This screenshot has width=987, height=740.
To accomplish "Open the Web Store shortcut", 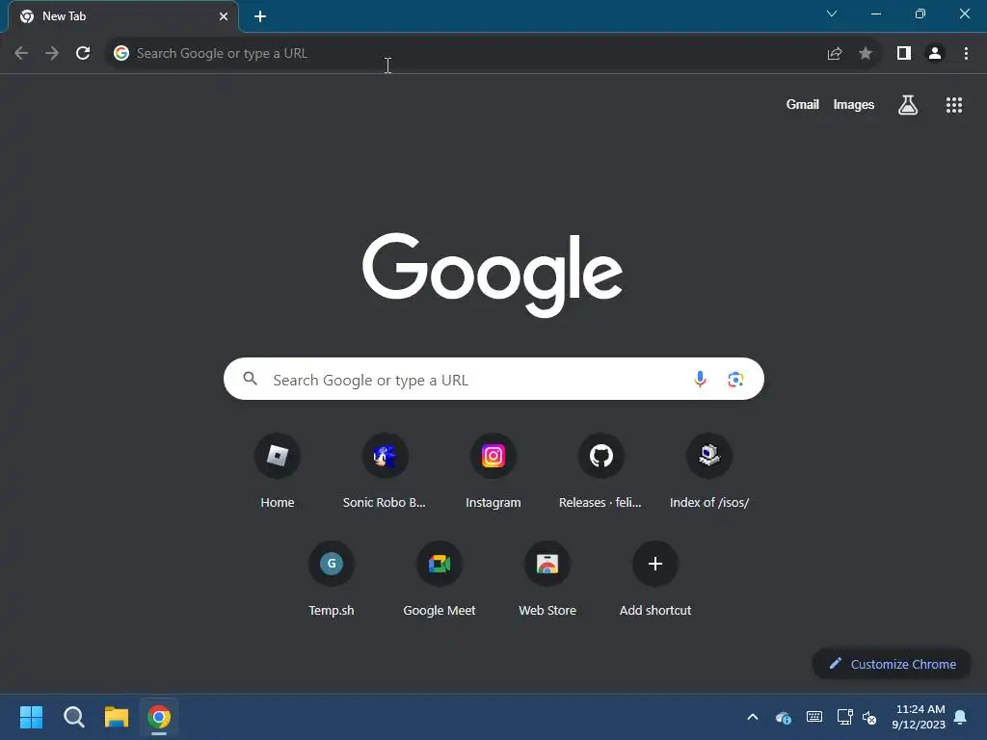I will [x=547, y=579].
